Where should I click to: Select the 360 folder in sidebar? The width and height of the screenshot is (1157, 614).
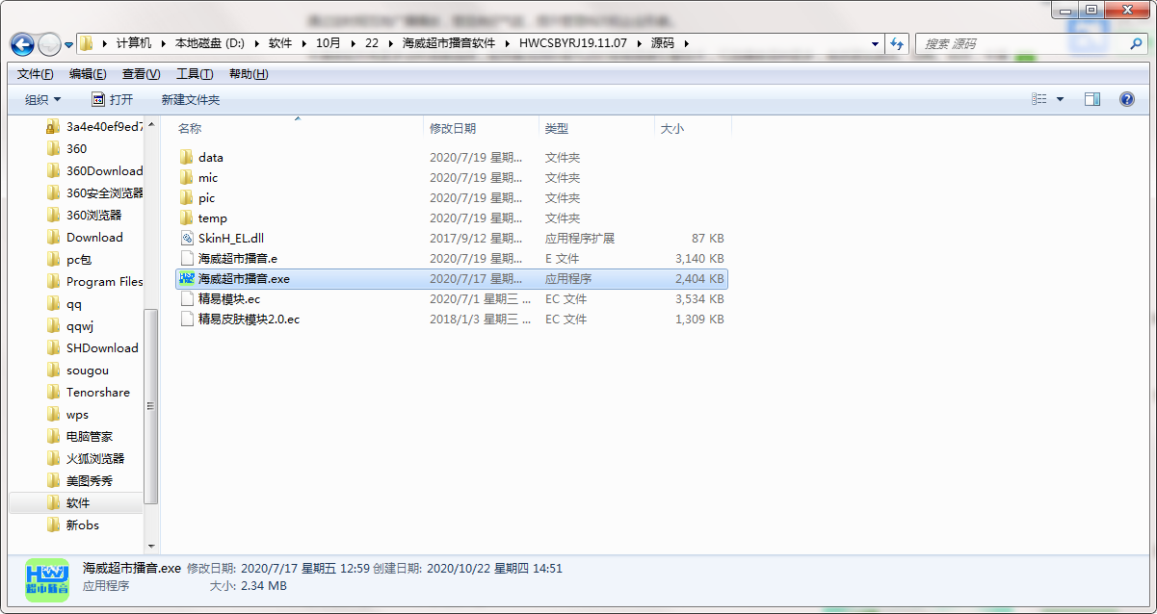click(66, 148)
